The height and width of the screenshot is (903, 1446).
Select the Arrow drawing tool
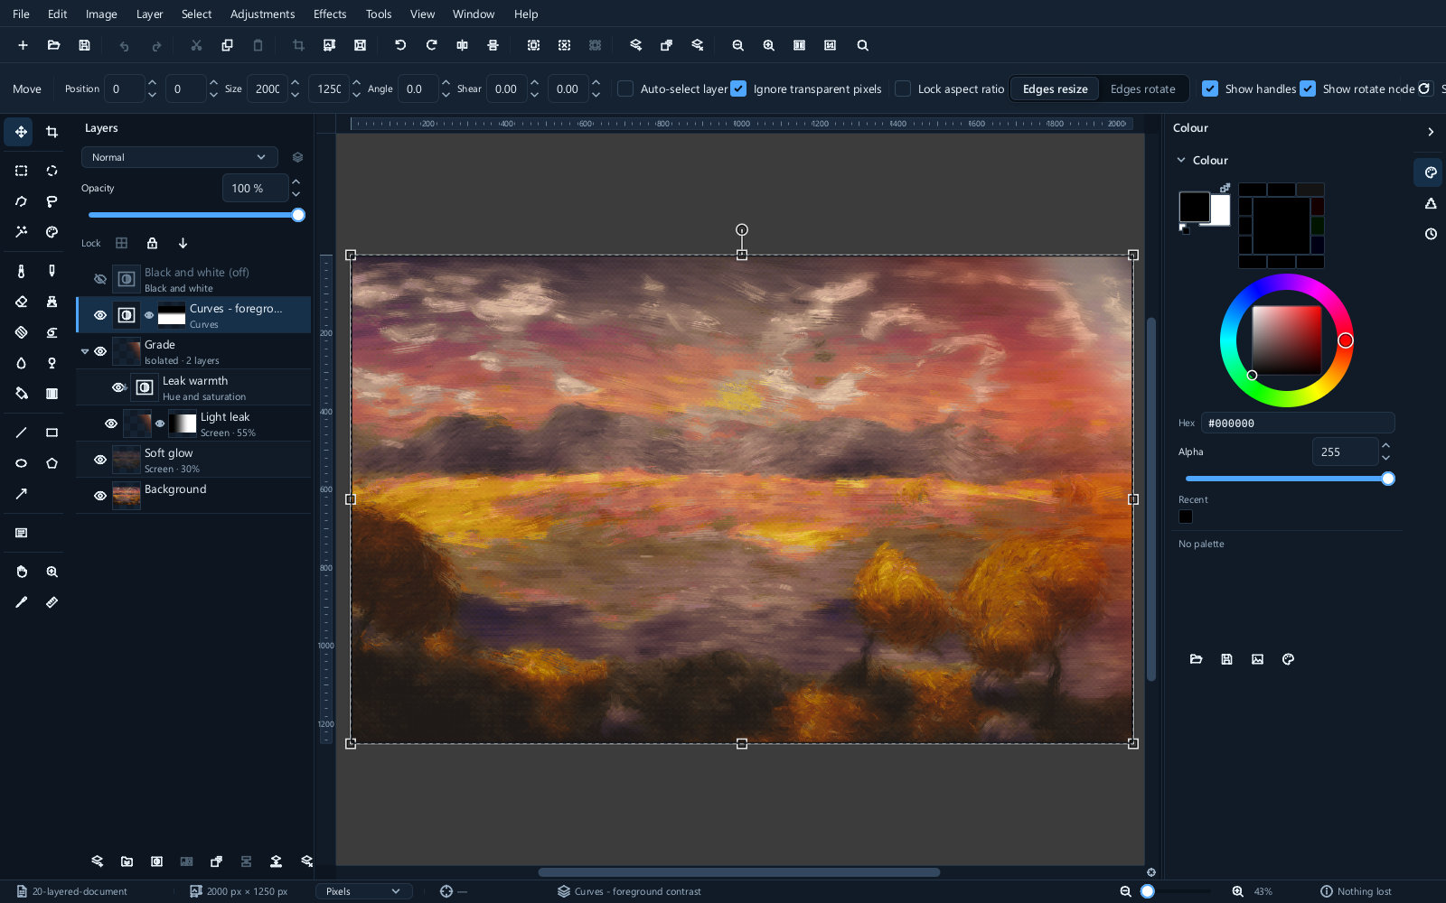(21, 494)
